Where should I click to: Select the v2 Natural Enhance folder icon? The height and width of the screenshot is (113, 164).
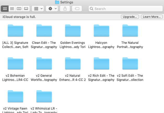click(73, 63)
